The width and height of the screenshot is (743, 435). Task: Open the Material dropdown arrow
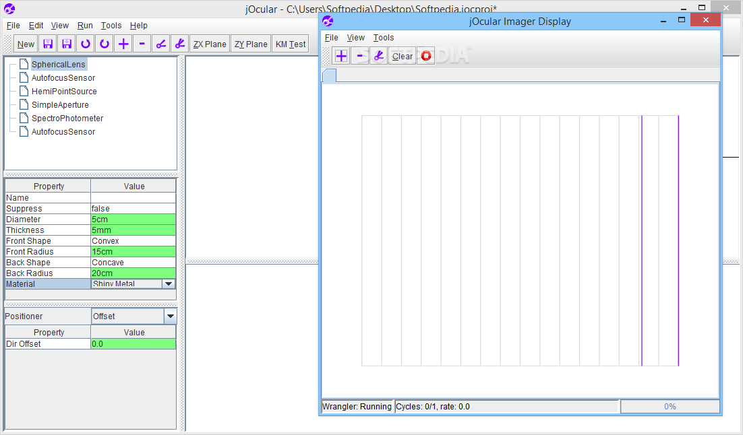tap(168, 284)
